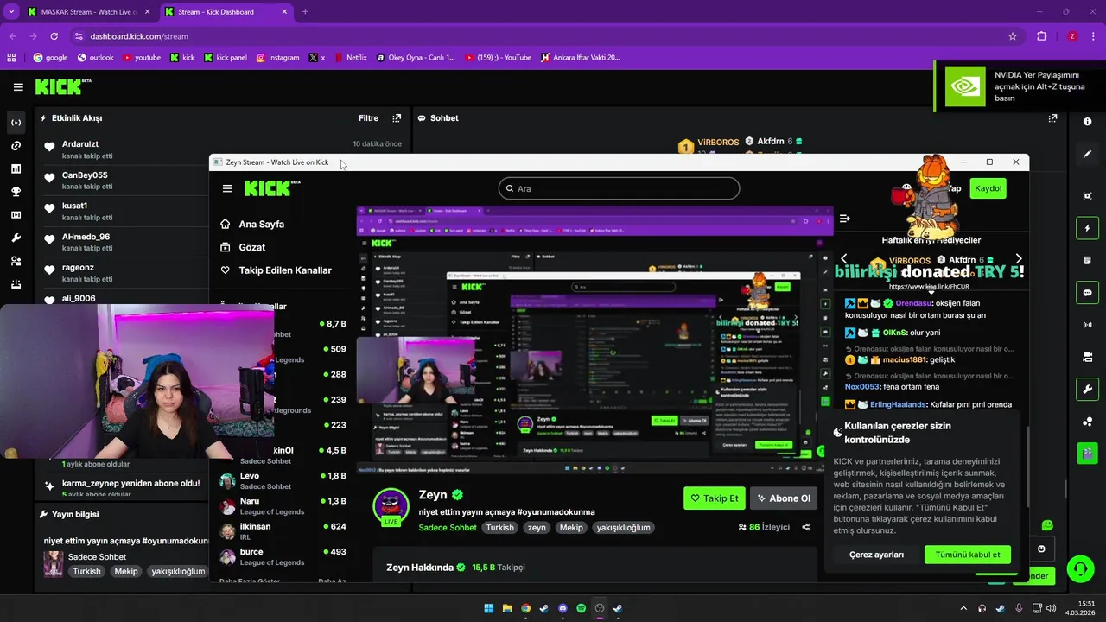Click the lightning bolt icon in right toolbar

(1087, 228)
